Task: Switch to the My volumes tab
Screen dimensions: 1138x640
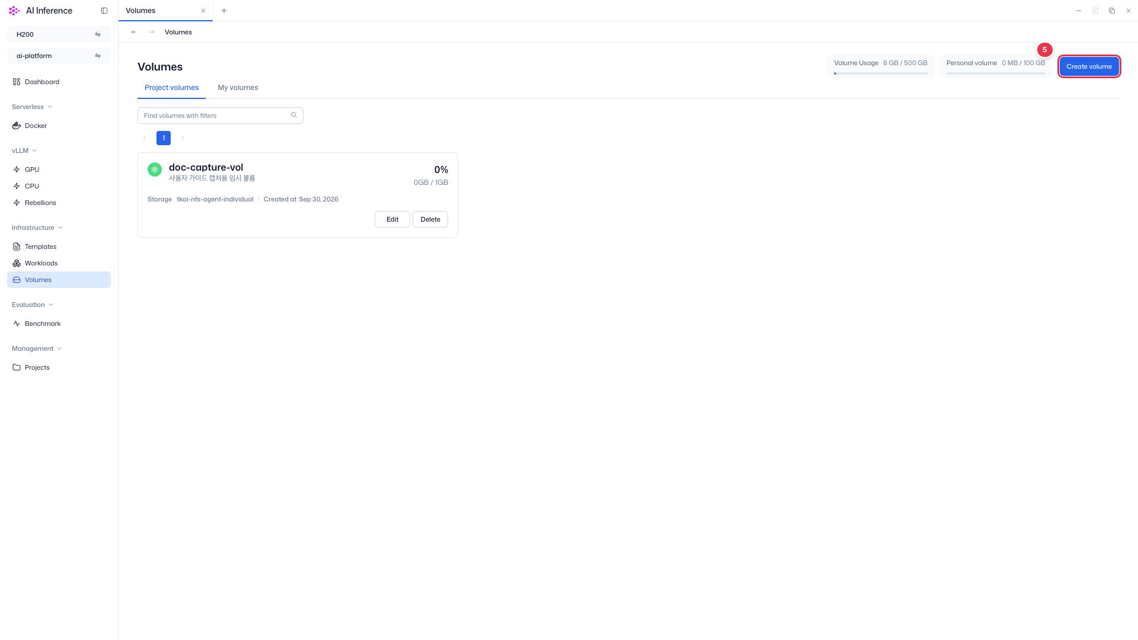Action: [238, 88]
